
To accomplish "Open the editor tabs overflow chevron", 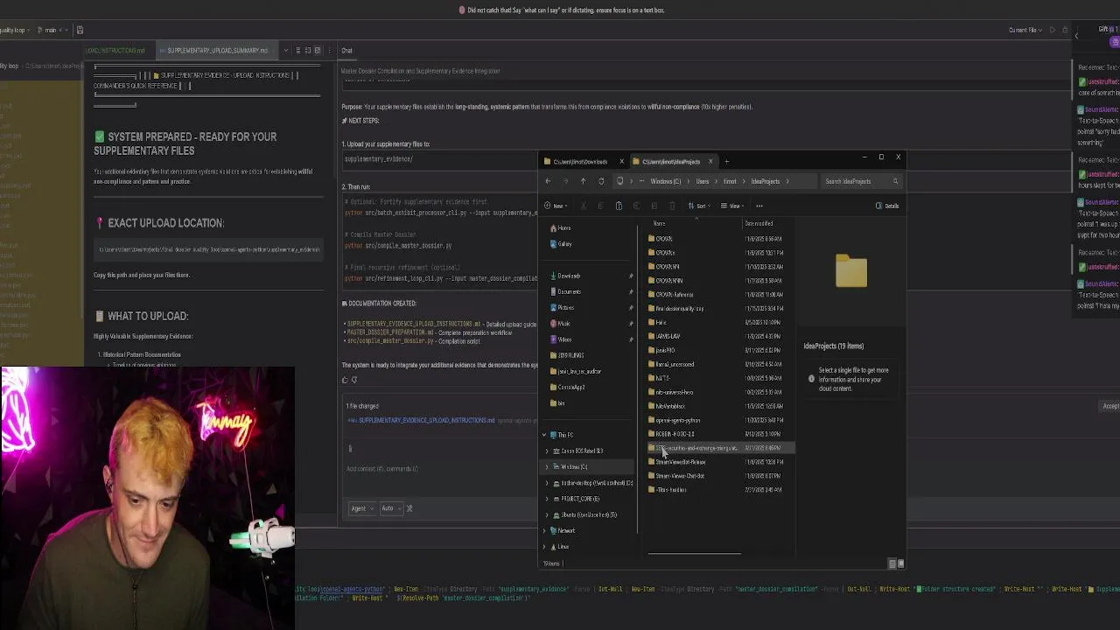I will pos(285,51).
